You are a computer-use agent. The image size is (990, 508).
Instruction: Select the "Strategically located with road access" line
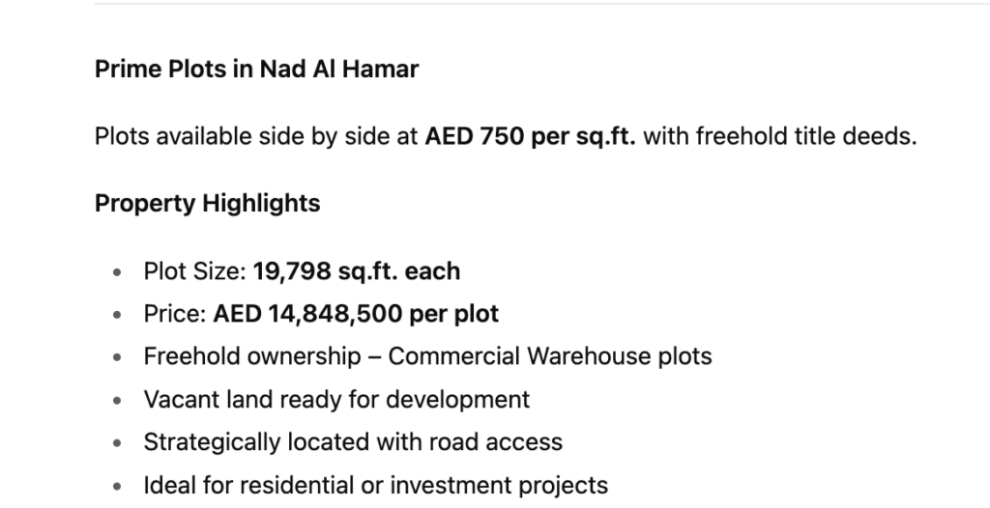pos(353,442)
